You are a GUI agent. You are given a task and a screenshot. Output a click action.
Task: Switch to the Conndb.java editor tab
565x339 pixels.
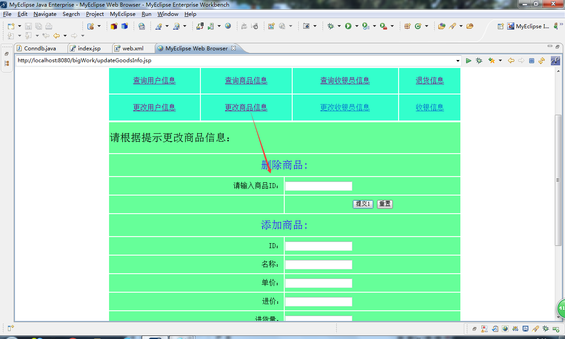(x=40, y=49)
